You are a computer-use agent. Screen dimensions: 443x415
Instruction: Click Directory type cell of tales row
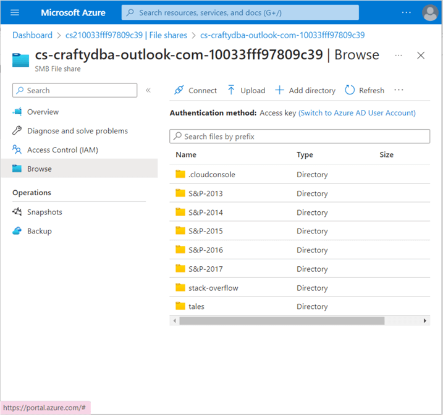coord(312,306)
